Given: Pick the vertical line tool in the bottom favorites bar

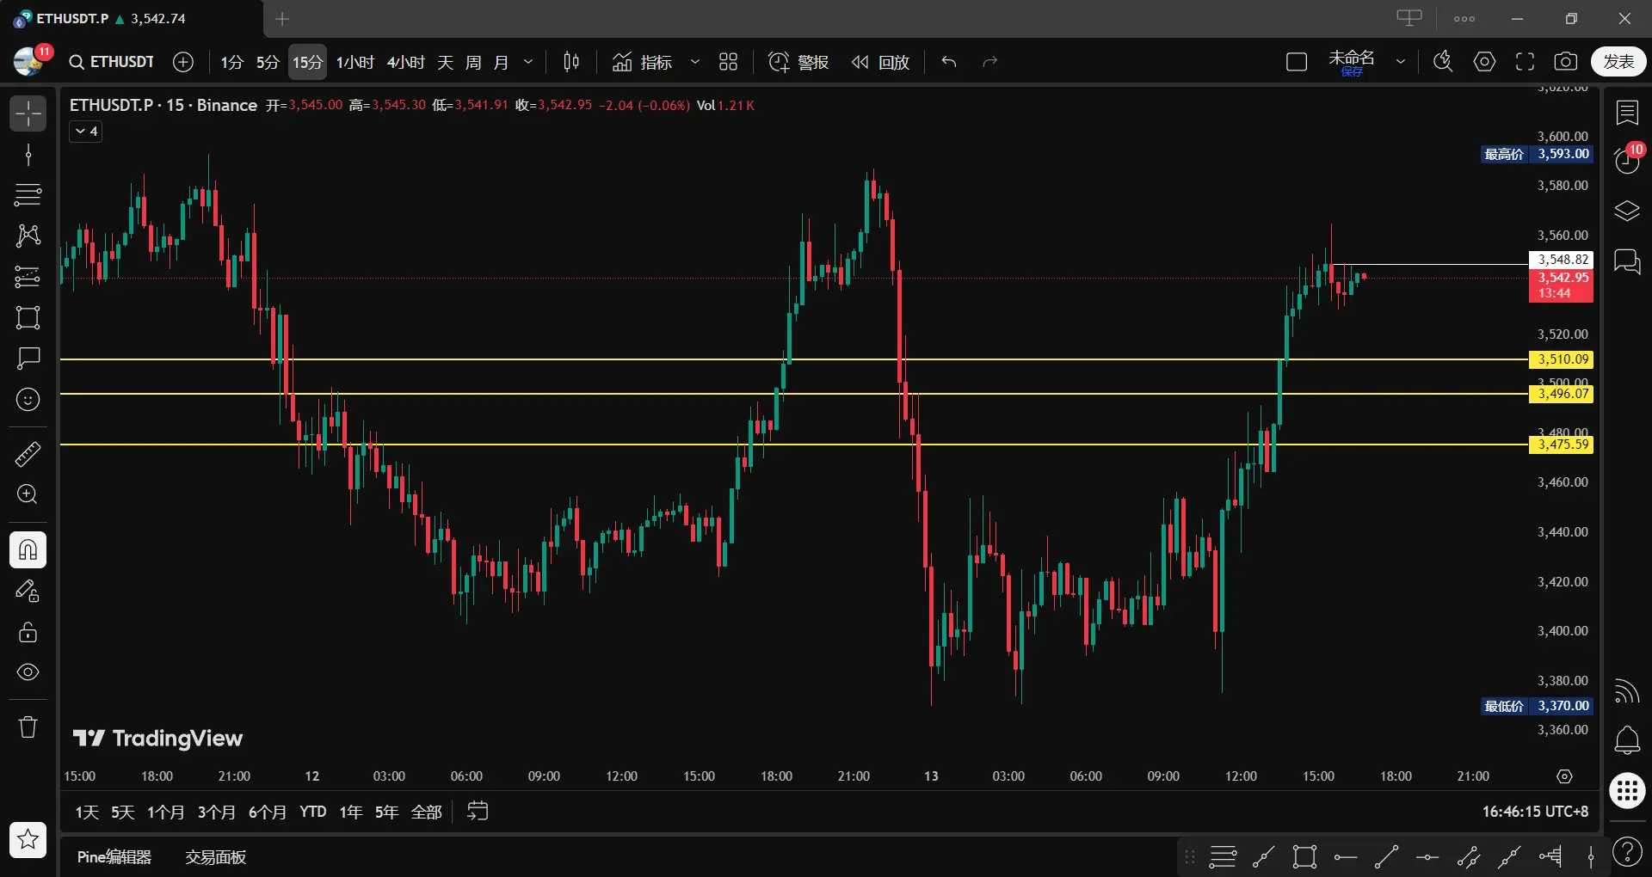Looking at the screenshot, I should [1591, 856].
